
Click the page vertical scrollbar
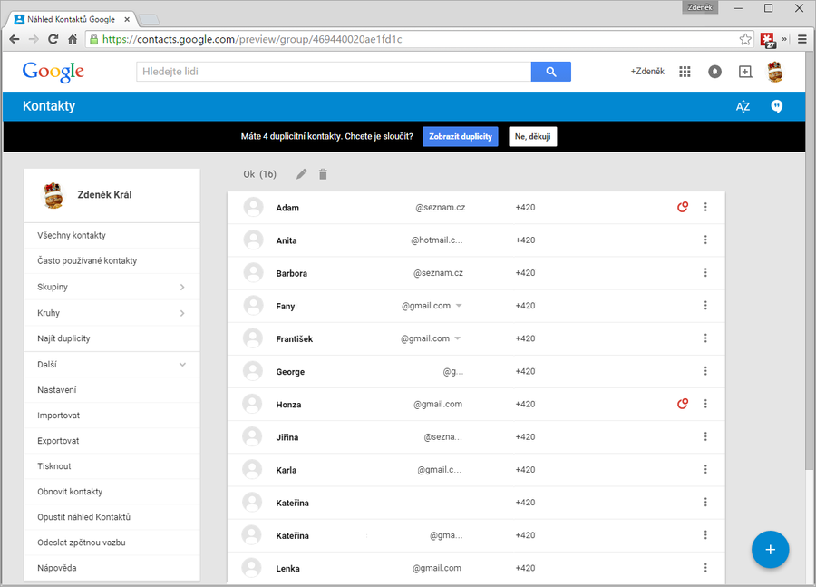pos(810,260)
